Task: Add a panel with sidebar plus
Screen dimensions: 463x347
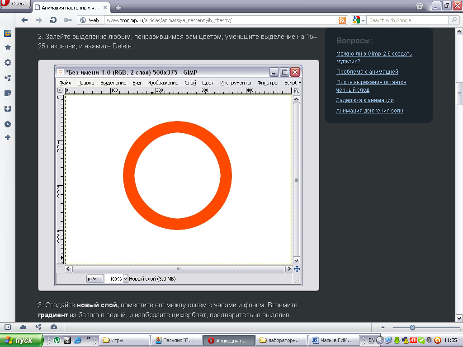Action: click(8, 137)
